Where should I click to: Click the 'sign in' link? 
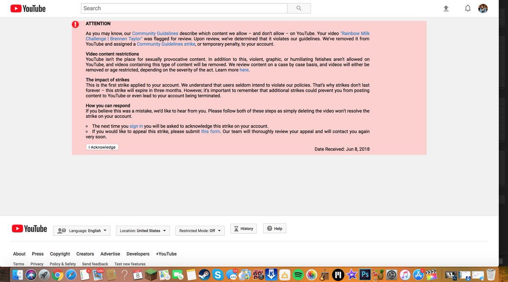point(136,126)
